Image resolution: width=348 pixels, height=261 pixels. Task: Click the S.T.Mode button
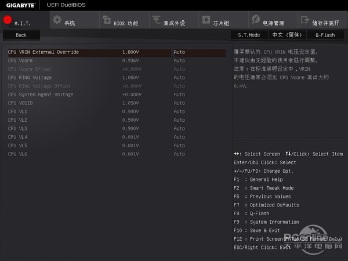click(x=249, y=35)
